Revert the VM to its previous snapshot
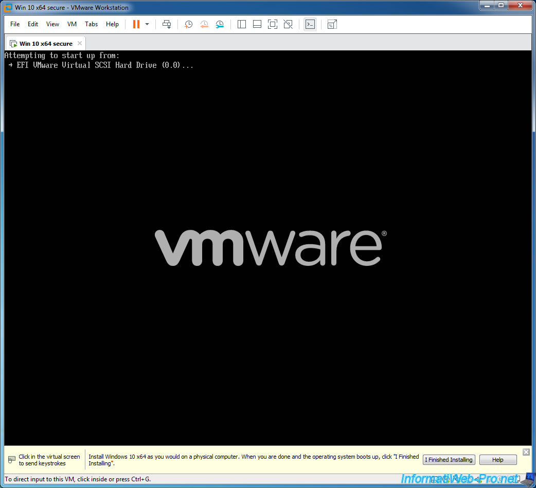Screen dimensions: 536x488 [204, 24]
